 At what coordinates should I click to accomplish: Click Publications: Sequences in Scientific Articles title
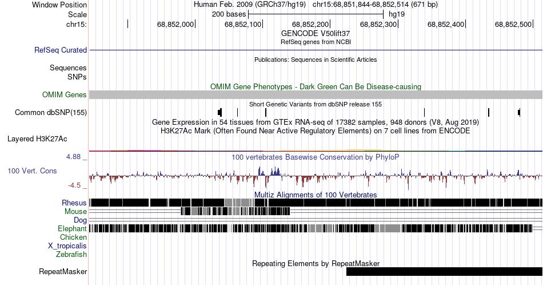point(316,60)
